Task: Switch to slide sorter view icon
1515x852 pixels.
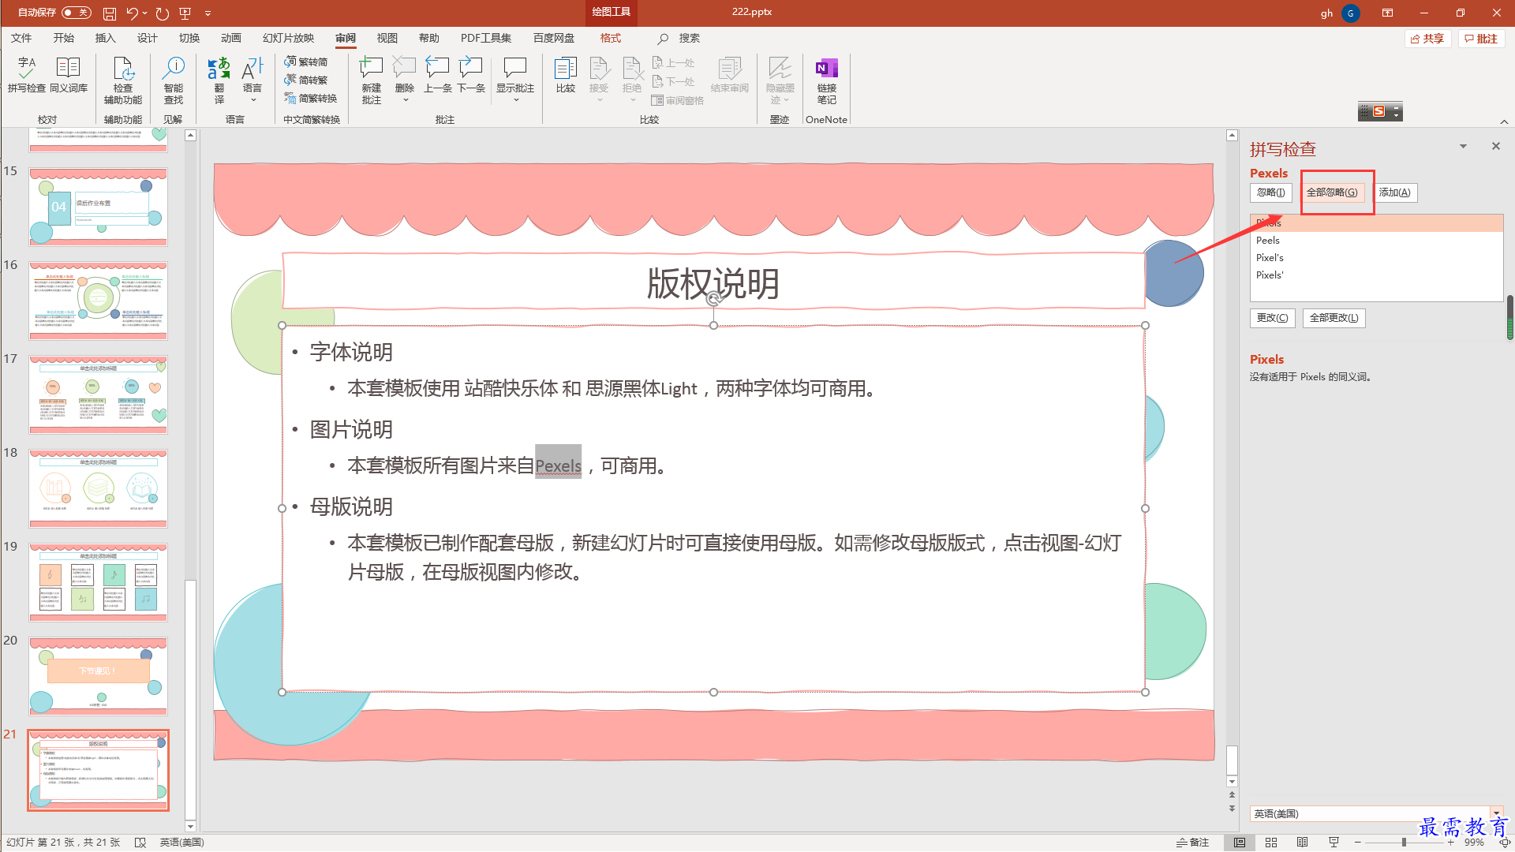Action: coord(1271,843)
